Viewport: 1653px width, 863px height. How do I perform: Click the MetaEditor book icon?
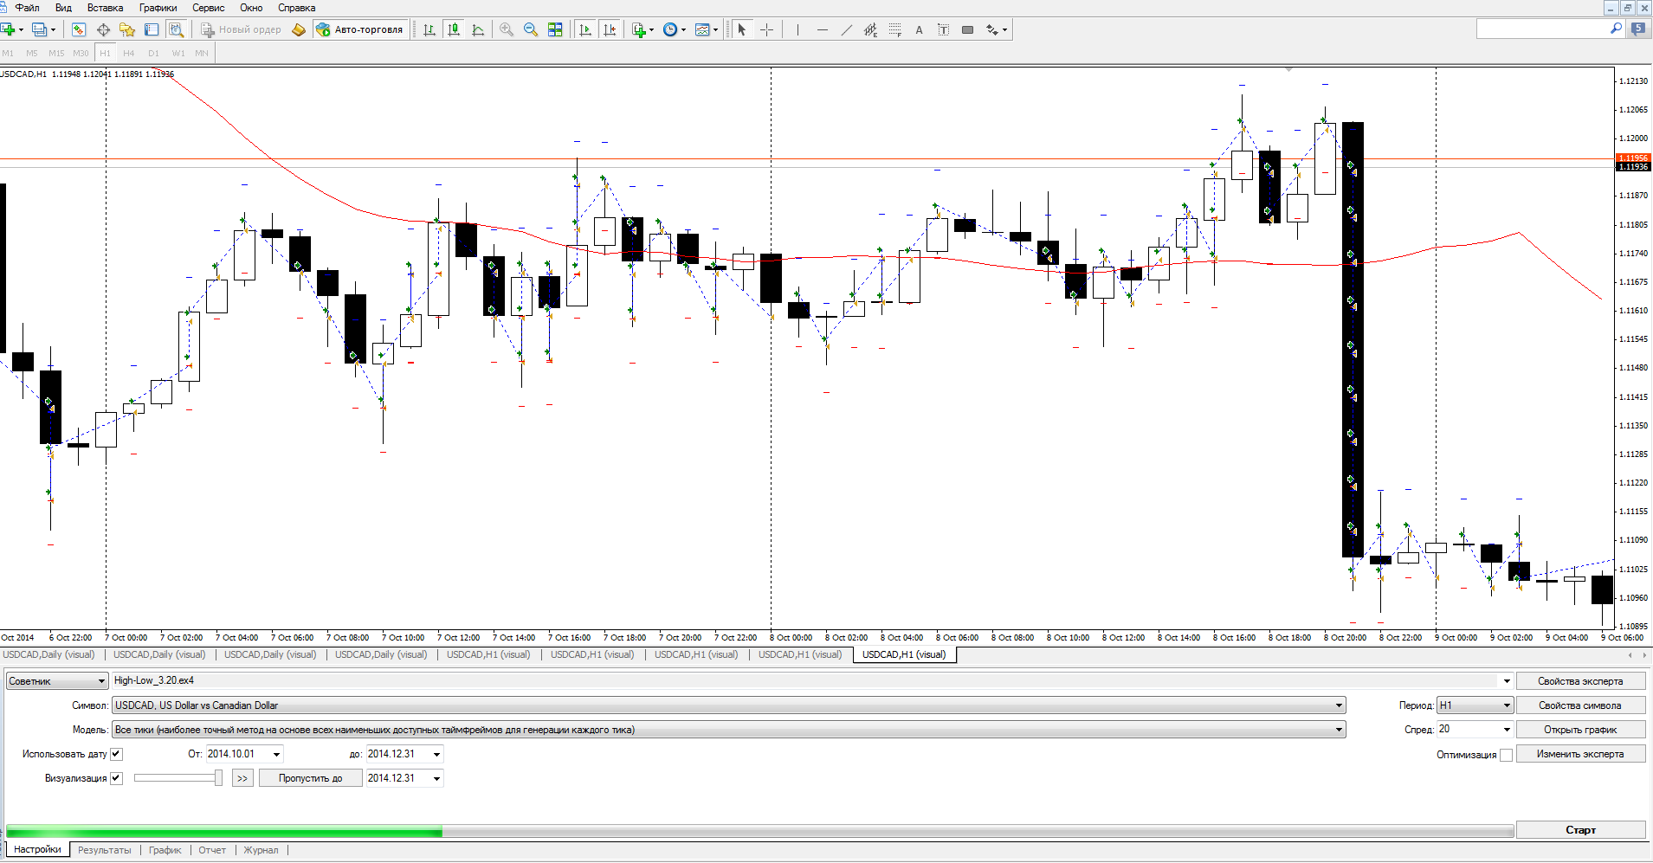click(299, 29)
